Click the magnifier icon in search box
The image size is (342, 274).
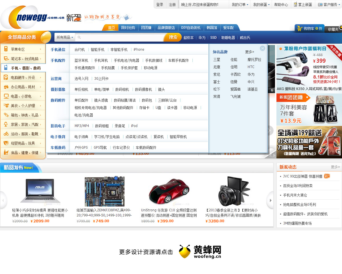coord(79,37)
